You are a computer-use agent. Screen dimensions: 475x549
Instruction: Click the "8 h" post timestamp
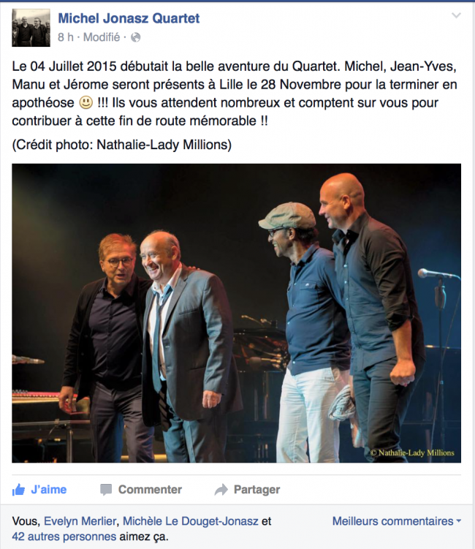[66, 37]
